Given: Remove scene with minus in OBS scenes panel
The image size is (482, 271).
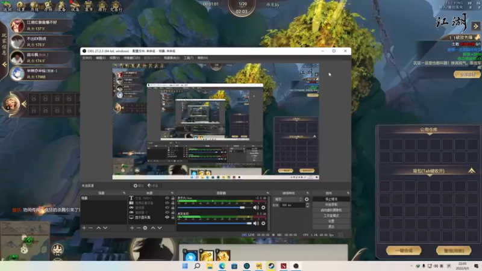Looking at the screenshot, I should pos(91,228).
